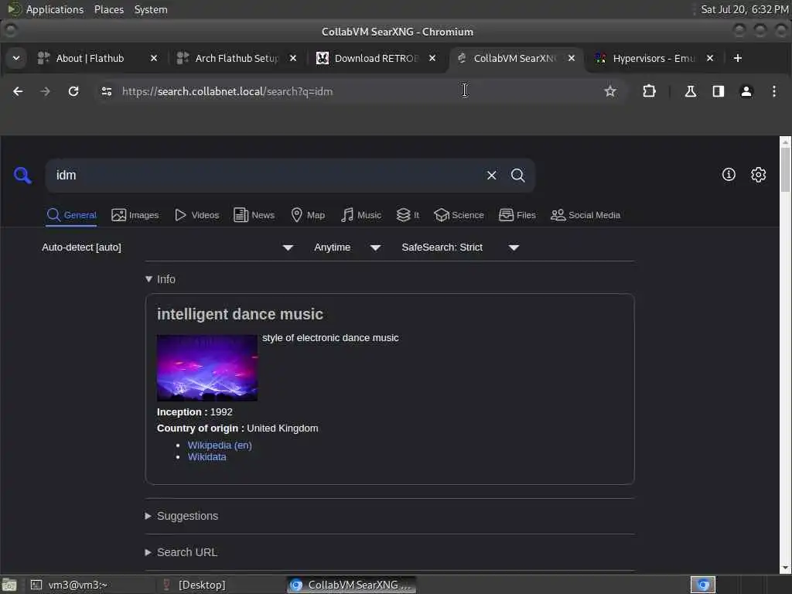The height and width of the screenshot is (594, 792).
Task: Clear the search query with the X
Action: point(491,176)
